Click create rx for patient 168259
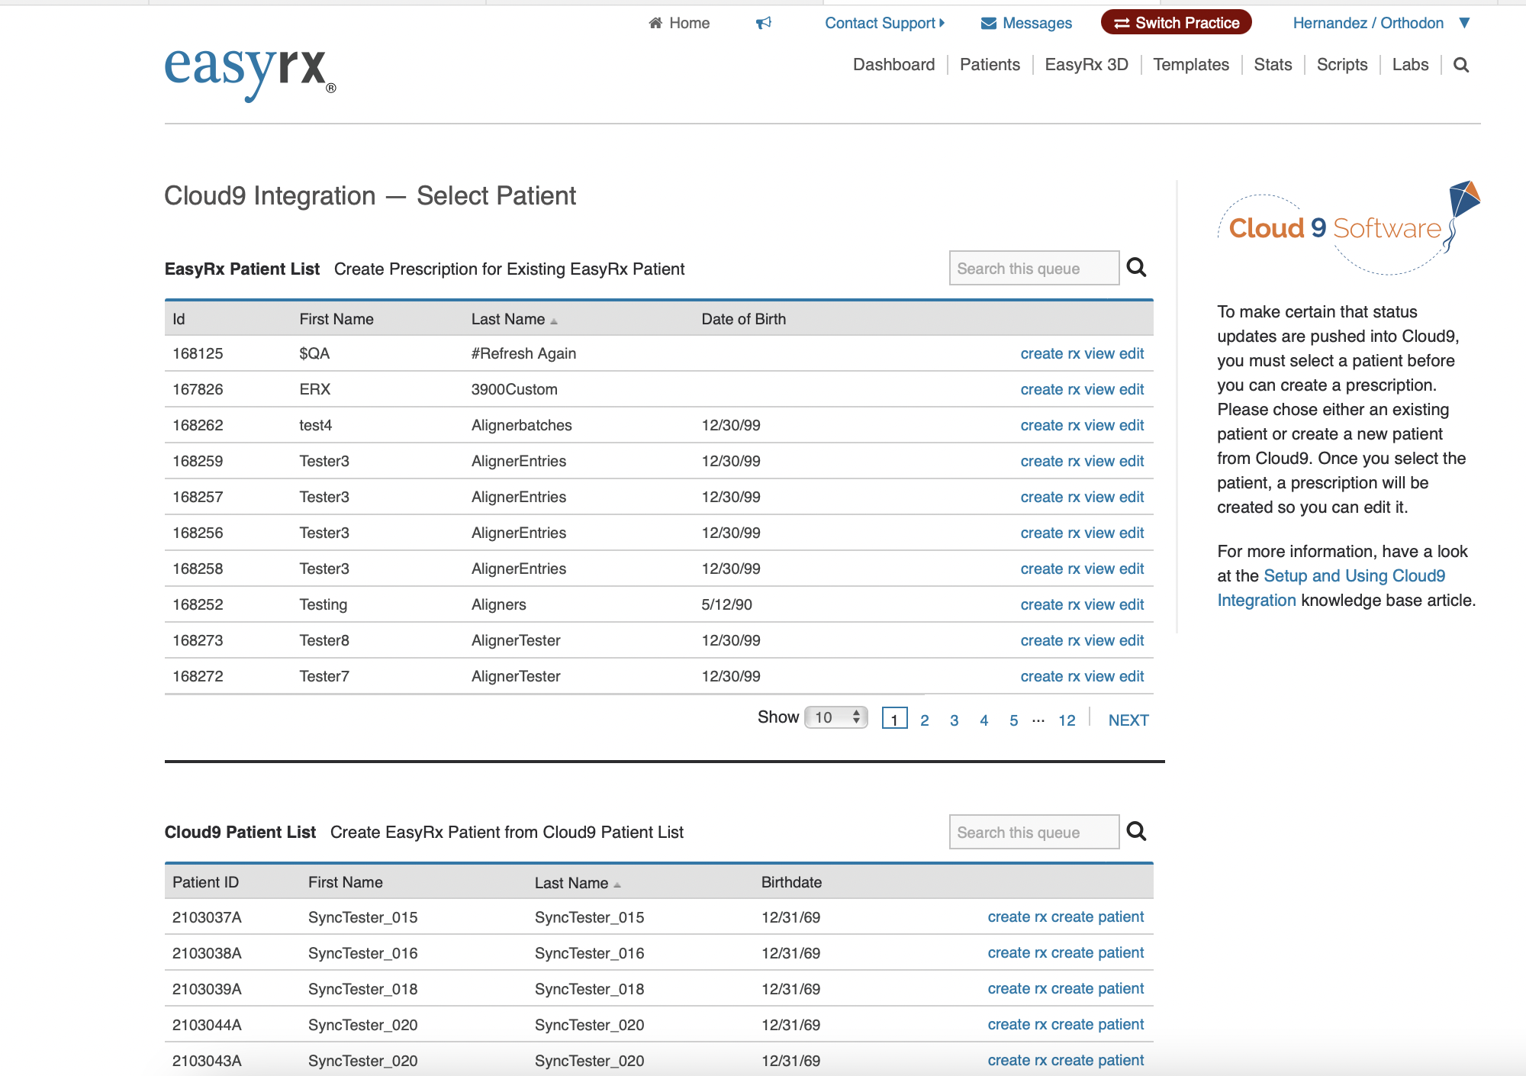 pyautogui.click(x=1051, y=461)
